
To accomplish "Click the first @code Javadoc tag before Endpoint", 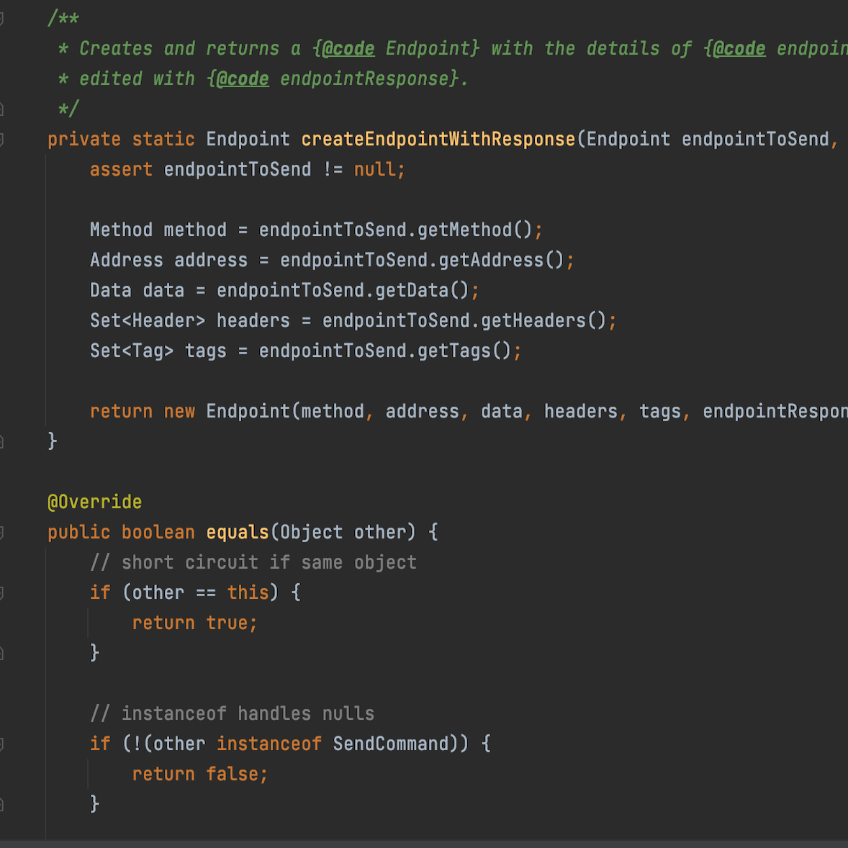I will pyautogui.click(x=348, y=49).
